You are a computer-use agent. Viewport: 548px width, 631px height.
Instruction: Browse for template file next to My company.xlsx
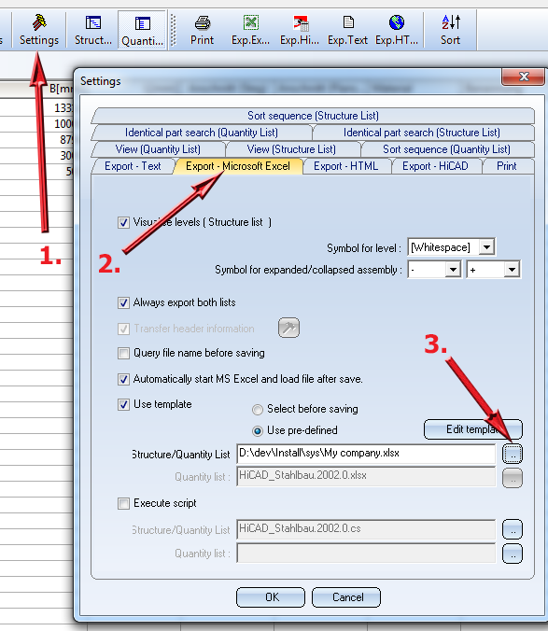(513, 455)
